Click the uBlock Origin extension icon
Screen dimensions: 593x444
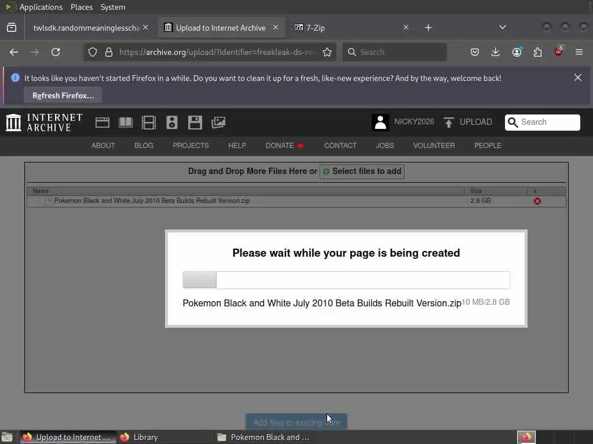point(559,51)
